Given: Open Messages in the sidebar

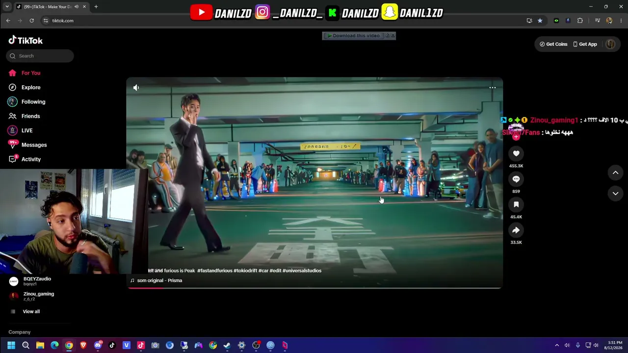Looking at the screenshot, I should [x=27, y=145].
